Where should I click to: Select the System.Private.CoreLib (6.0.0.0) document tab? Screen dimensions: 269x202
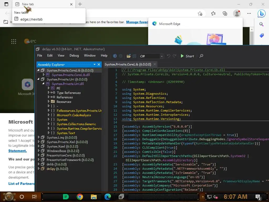click(x=128, y=64)
